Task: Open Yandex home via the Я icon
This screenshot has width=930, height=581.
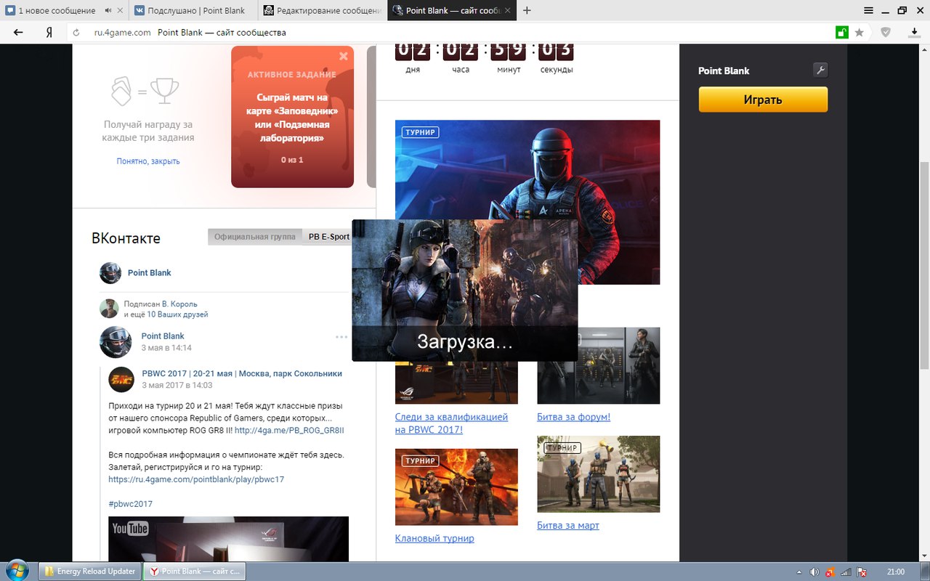Action: pos(49,33)
